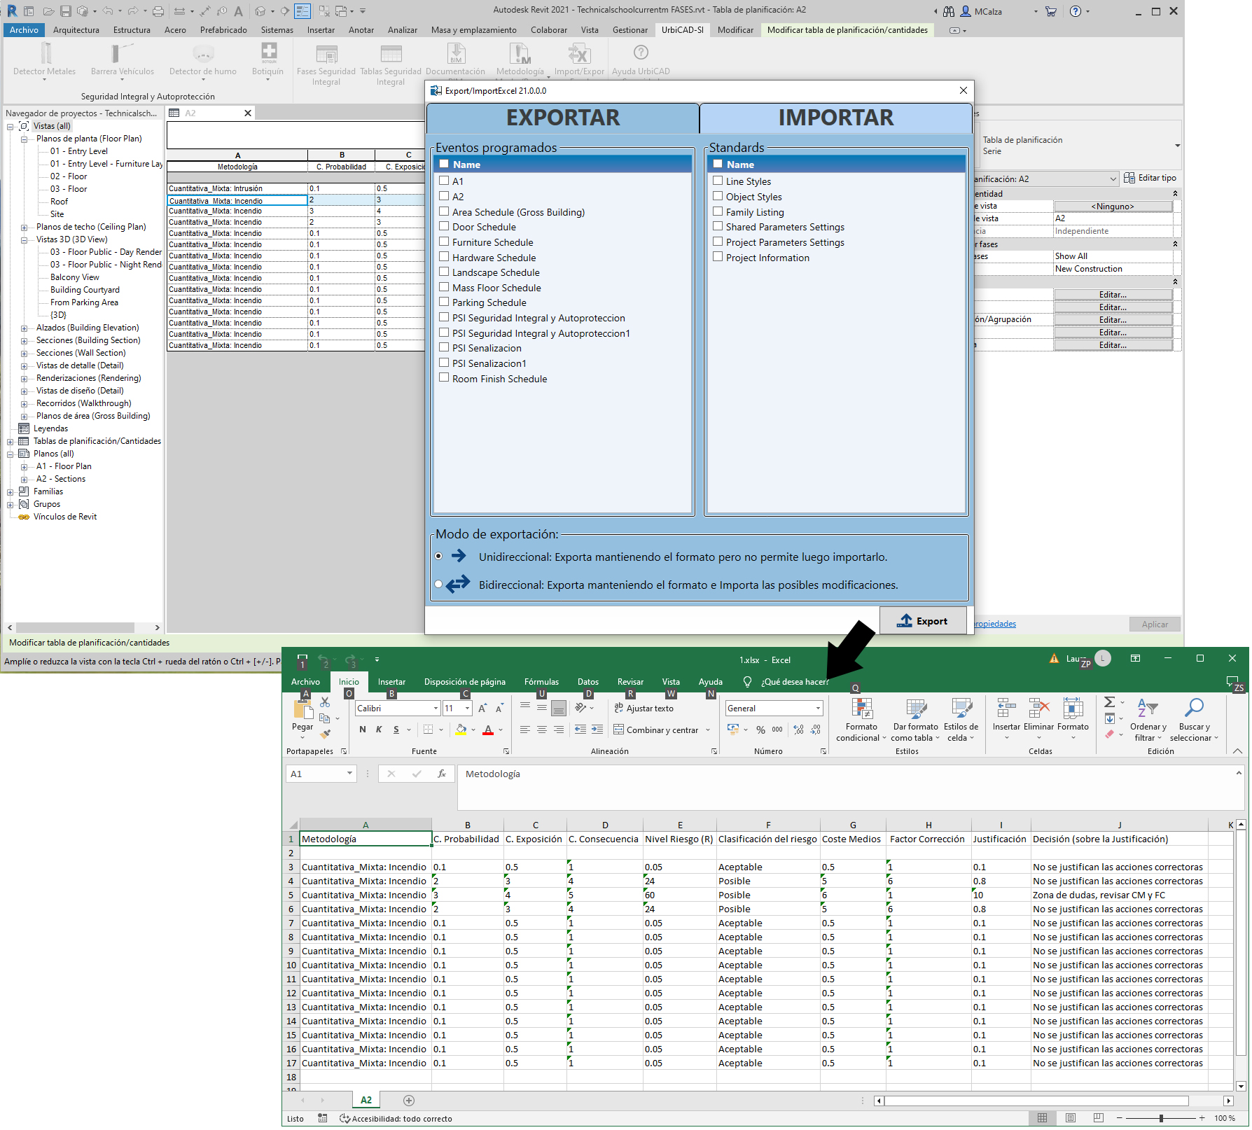Click the Ordenar y filtrar icon
Screen dimensions: 1252x1130
tap(1148, 709)
